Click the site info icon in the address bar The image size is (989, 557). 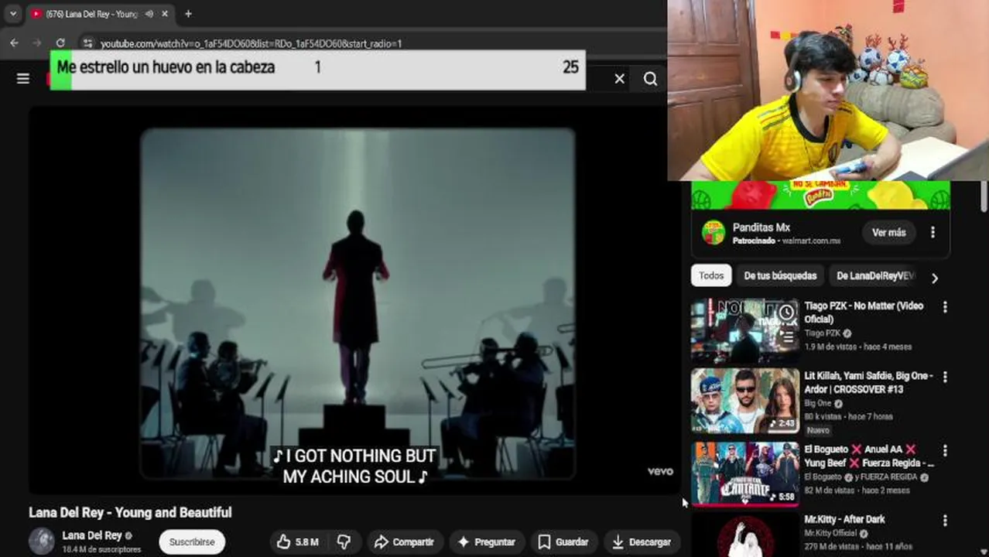tap(88, 43)
